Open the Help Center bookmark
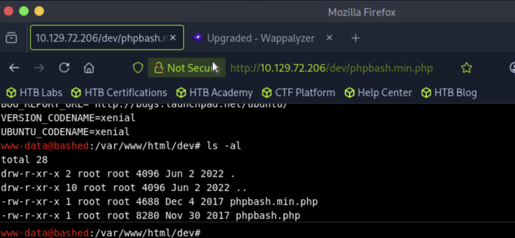Screen dimensions: 515x238 pyautogui.click(x=378, y=93)
